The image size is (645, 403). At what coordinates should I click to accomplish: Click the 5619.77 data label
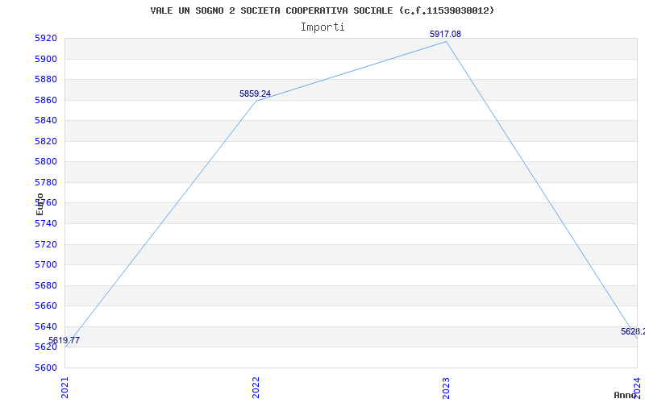[x=64, y=341]
